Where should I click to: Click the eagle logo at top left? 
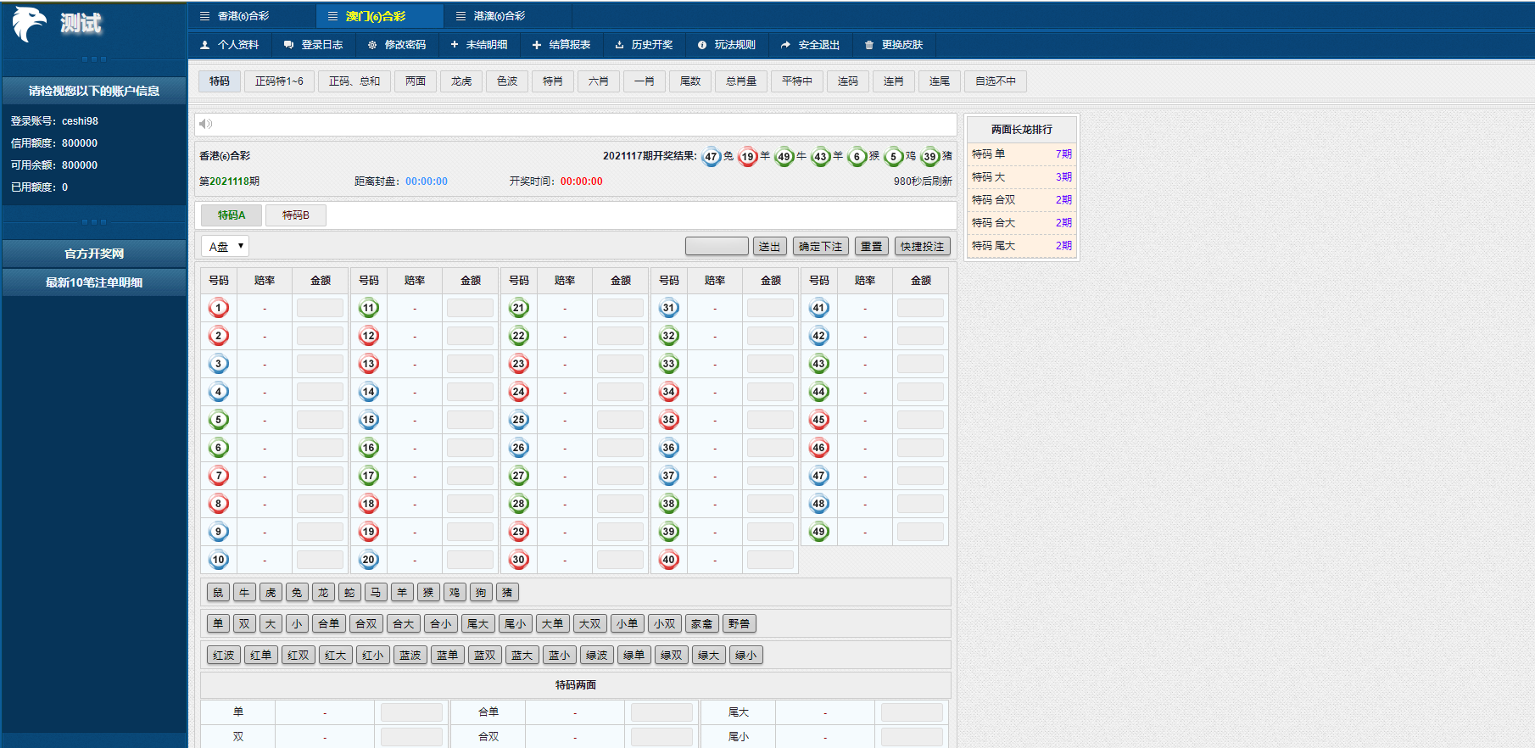[30, 24]
